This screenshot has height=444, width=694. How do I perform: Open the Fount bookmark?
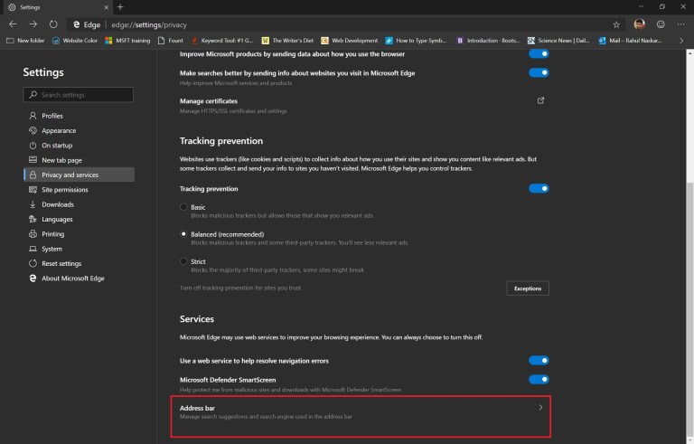[171, 41]
